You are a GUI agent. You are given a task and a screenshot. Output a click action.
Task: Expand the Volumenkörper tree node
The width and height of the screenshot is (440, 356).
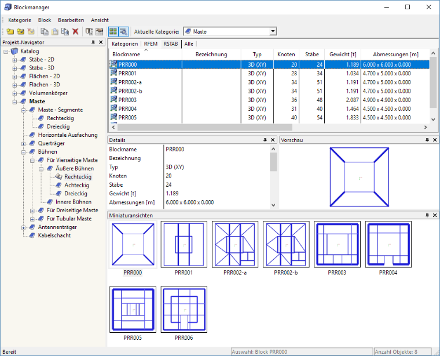(x=14, y=93)
